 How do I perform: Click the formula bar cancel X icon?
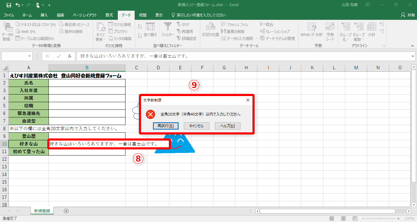point(48,56)
